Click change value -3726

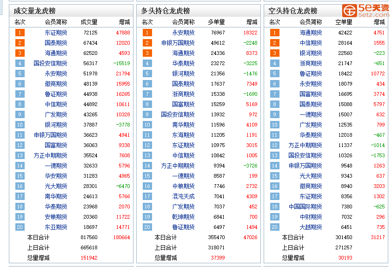click(x=251, y=166)
